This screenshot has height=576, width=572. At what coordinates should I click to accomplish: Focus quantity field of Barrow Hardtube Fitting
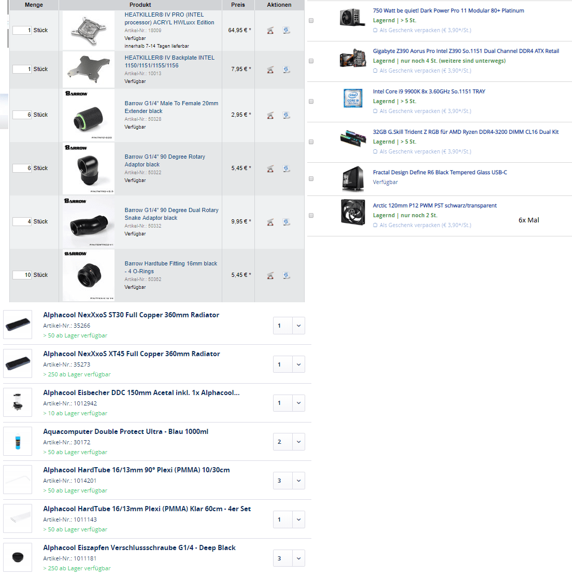tap(22, 275)
